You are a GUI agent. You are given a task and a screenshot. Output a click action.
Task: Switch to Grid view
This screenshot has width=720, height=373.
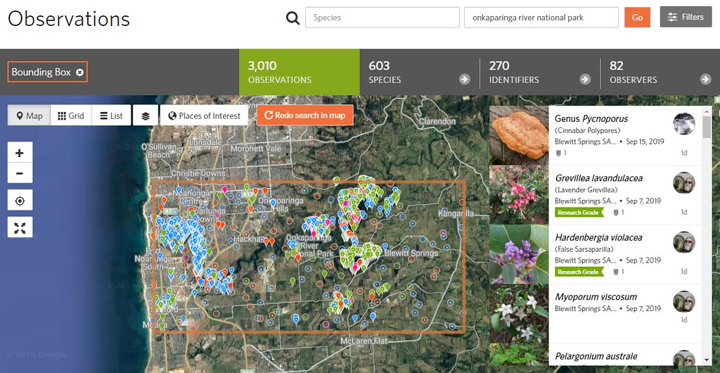tap(71, 116)
